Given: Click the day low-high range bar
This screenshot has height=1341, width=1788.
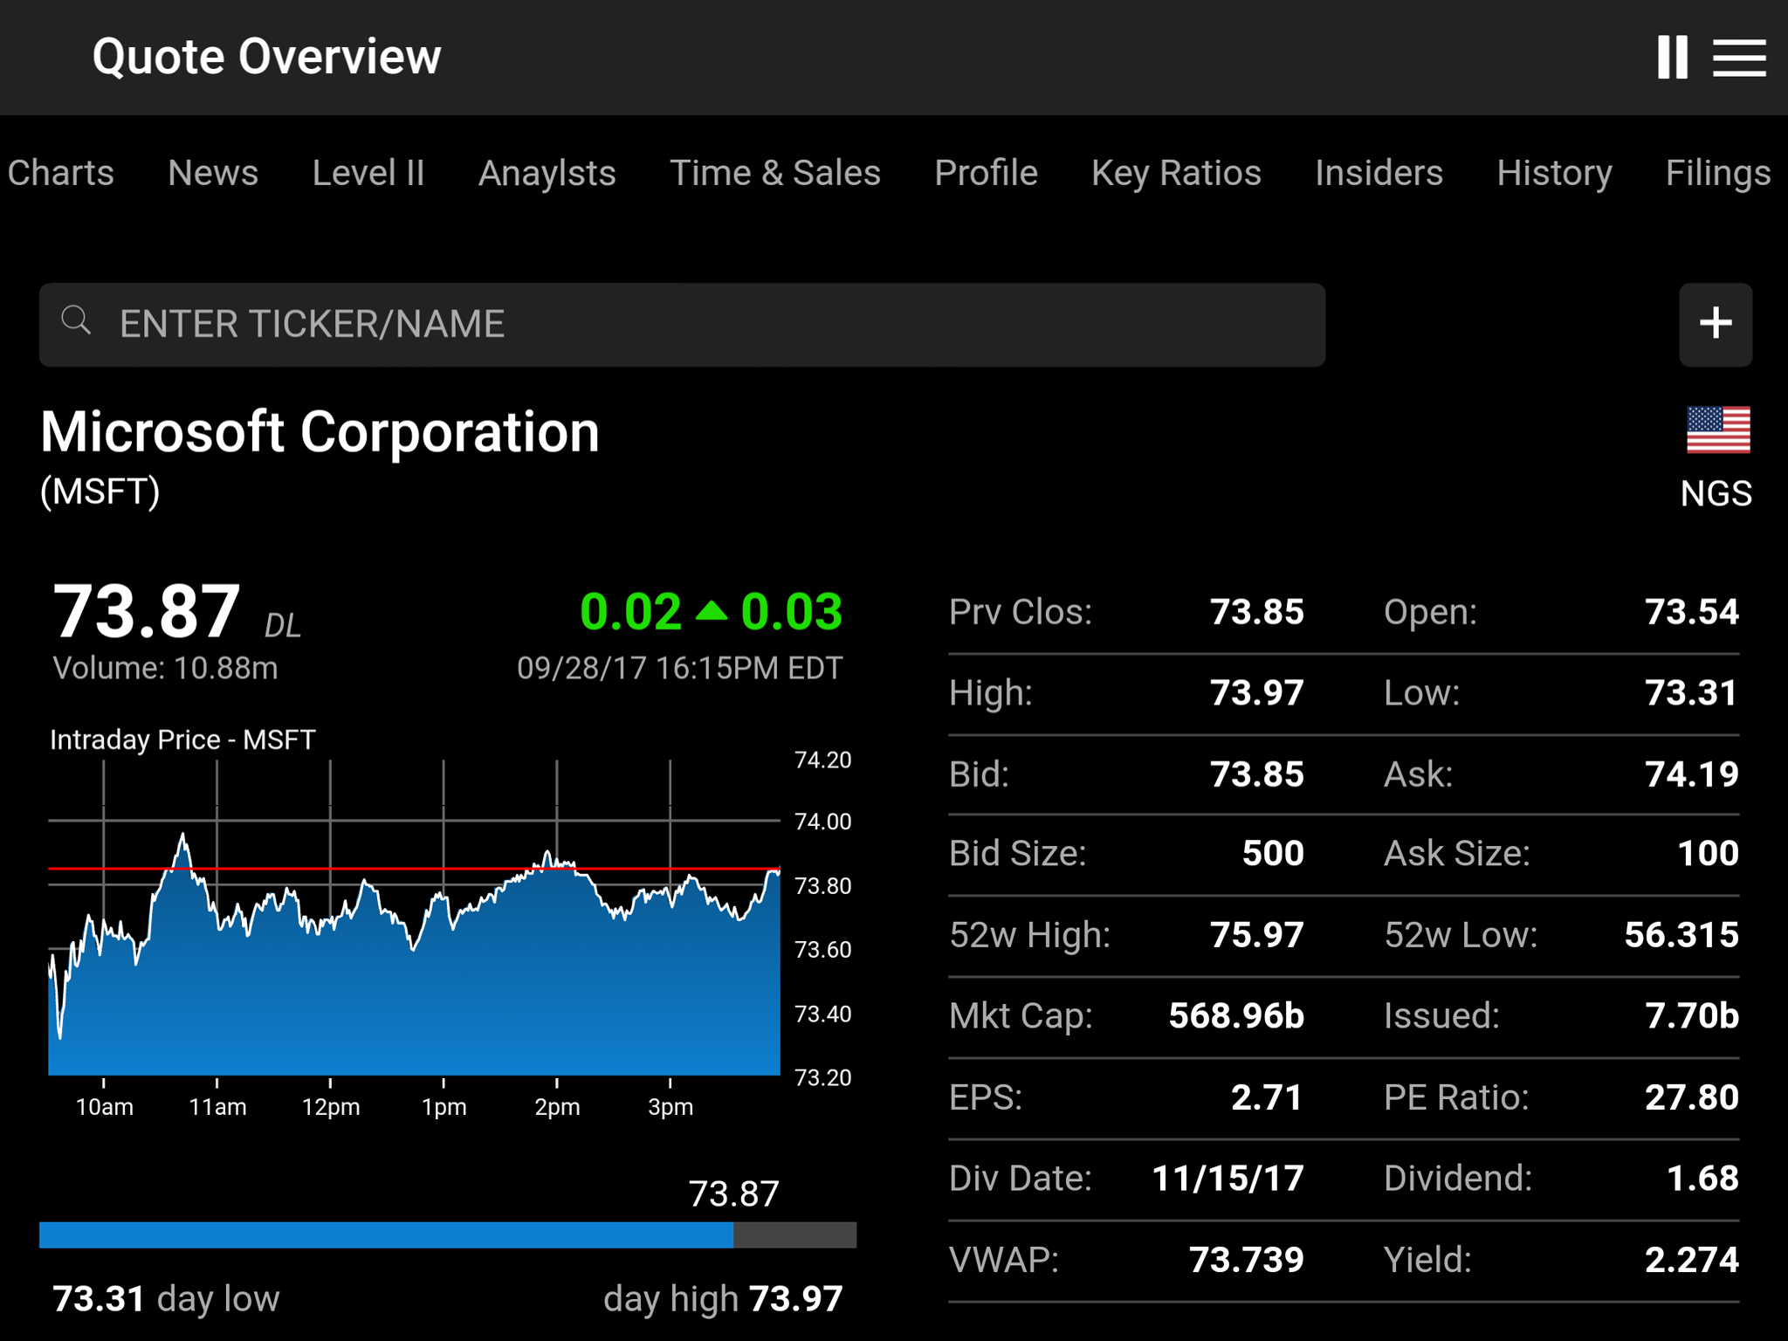Looking at the screenshot, I should click(x=447, y=1234).
